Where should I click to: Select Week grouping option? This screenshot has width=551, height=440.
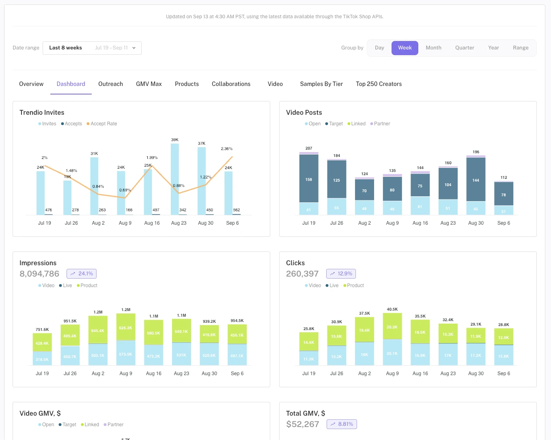405,48
